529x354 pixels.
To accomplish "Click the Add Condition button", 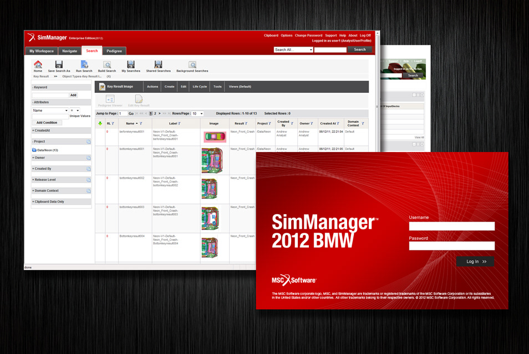I will [47, 123].
